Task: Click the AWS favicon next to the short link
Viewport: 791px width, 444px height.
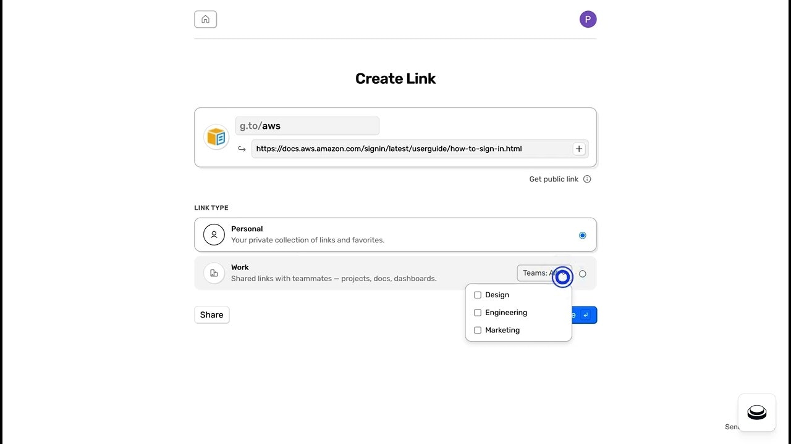Action: pos(216,136)
